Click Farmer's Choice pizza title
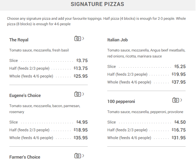 (25, 157)
